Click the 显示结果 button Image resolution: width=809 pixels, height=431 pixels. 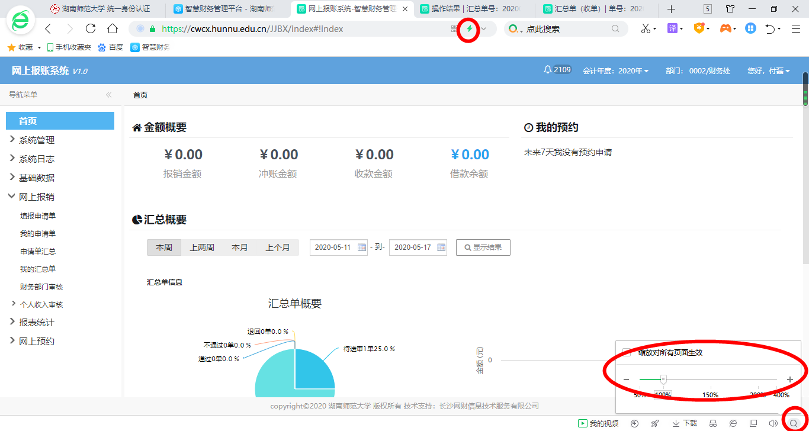coord(483,247)
